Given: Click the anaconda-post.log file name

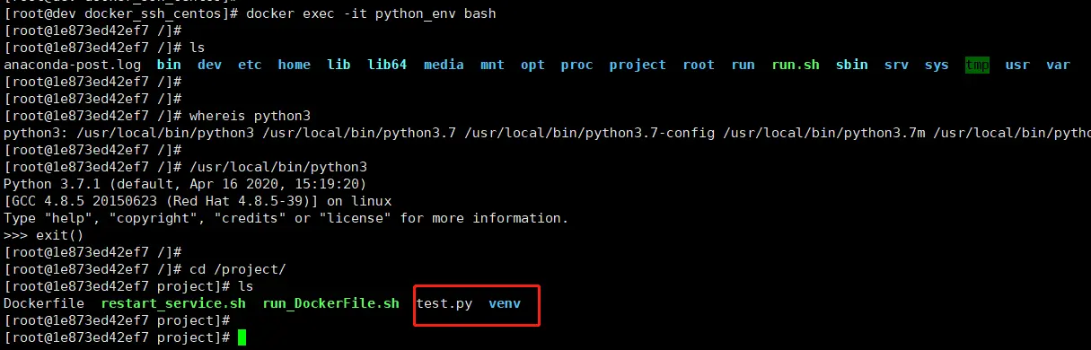Looking at the screenshot, I should point(72,65).
